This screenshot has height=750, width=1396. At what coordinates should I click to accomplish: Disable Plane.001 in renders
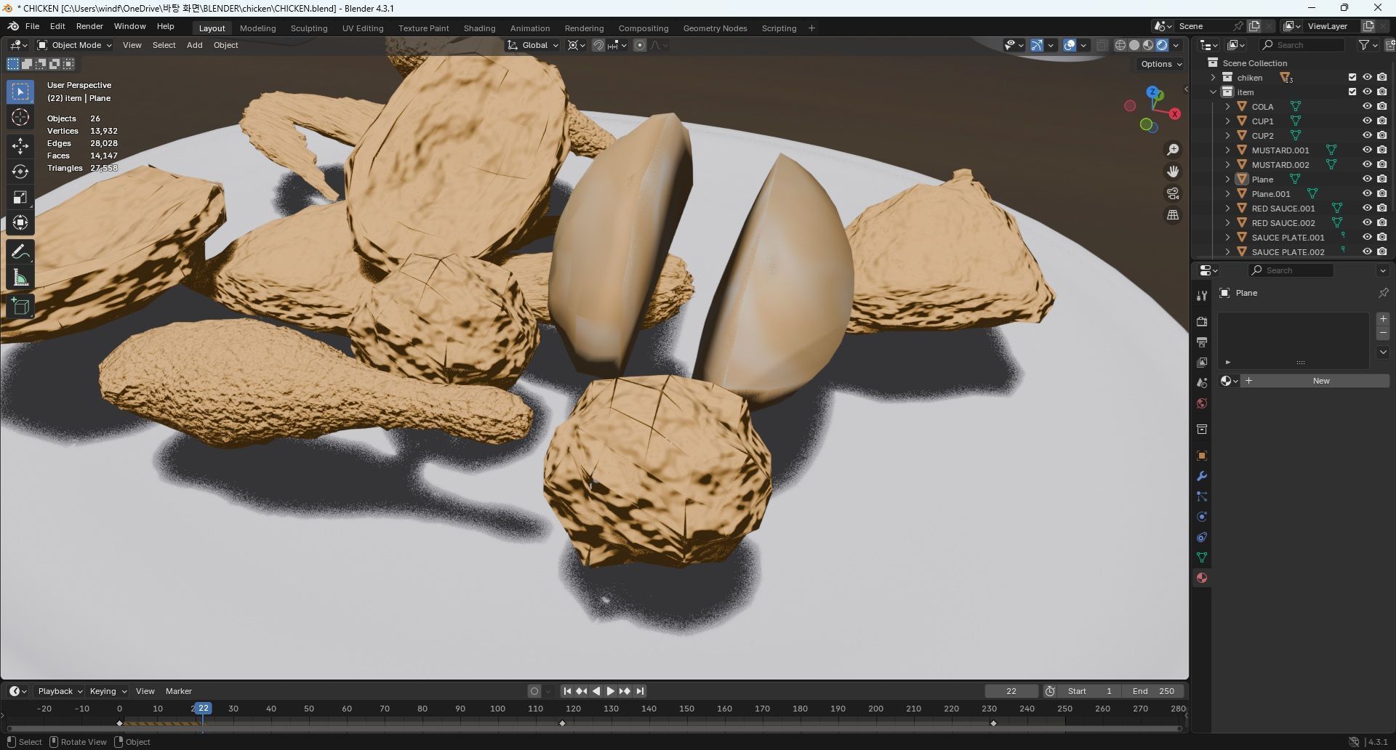coord(1382,193)
